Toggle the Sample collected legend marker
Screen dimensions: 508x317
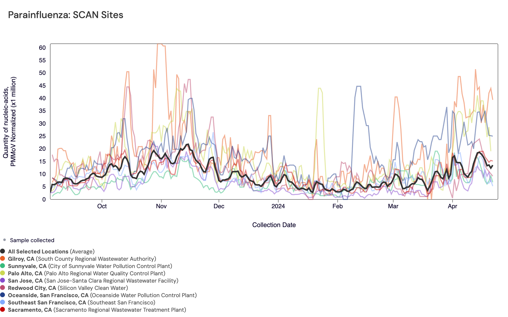[5, 240]
